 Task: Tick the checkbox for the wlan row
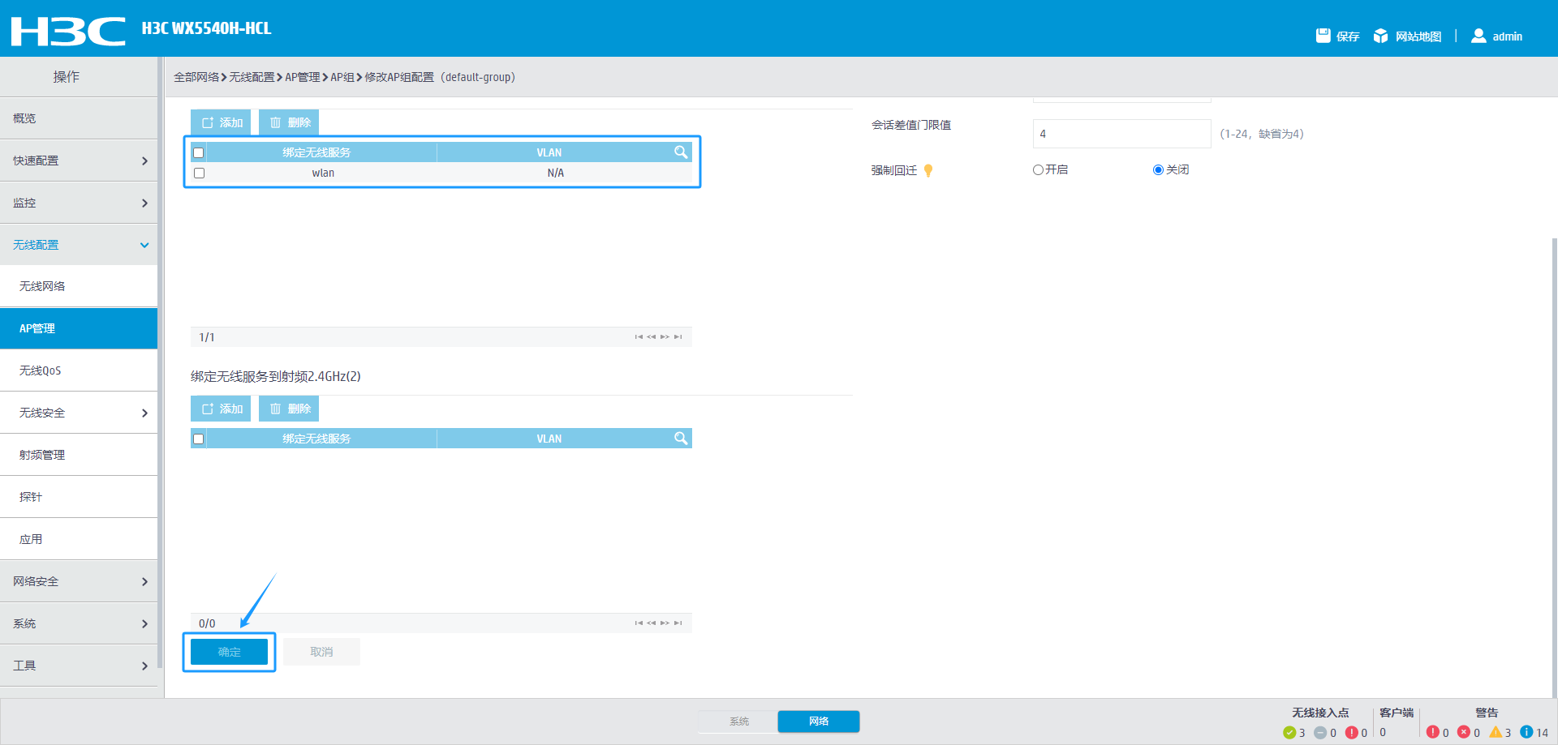[199, 173]
